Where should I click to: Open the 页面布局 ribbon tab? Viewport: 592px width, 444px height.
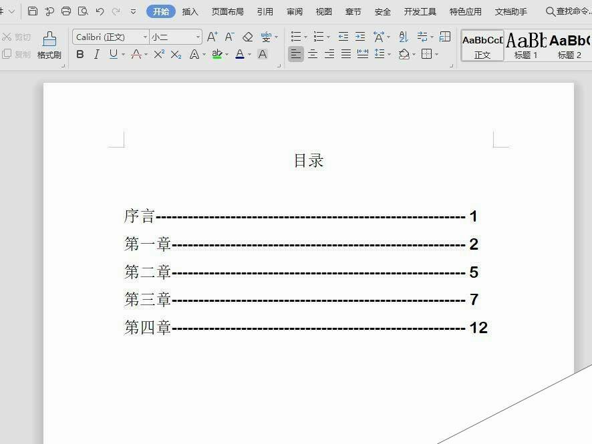[229, 11]
